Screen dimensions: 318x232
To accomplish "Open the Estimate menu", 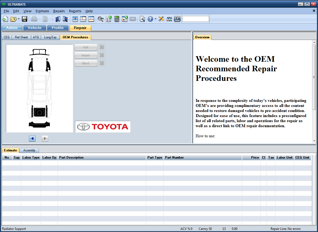I will tap(42, 11).
